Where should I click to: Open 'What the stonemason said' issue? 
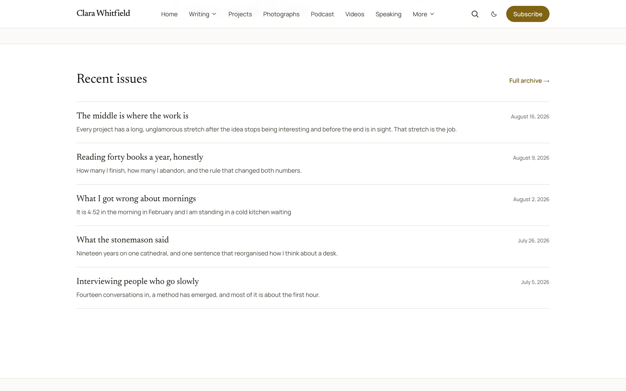(123, 240)
